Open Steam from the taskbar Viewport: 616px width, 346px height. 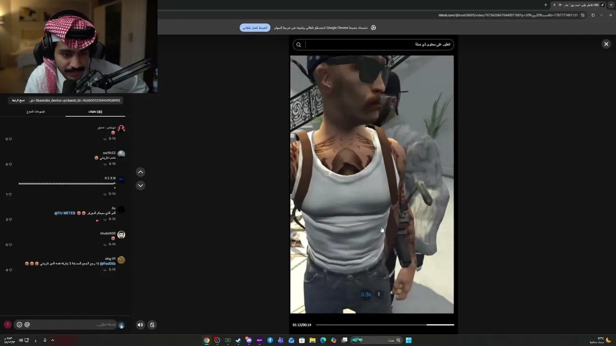[238, 340]
